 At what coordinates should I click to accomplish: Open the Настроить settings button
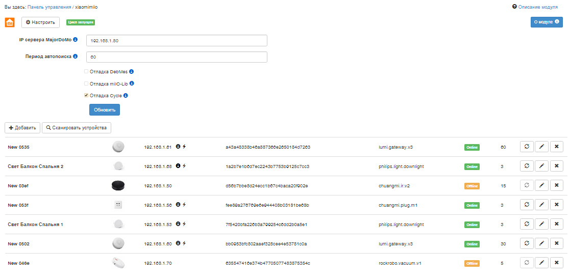41,22
